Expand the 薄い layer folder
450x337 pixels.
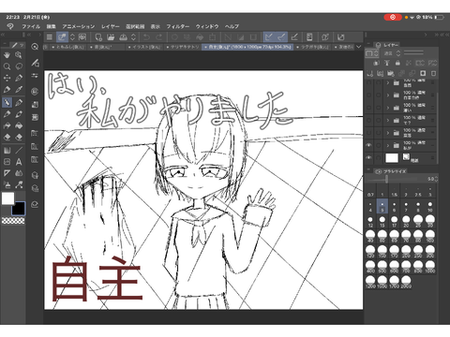(388, 108)
